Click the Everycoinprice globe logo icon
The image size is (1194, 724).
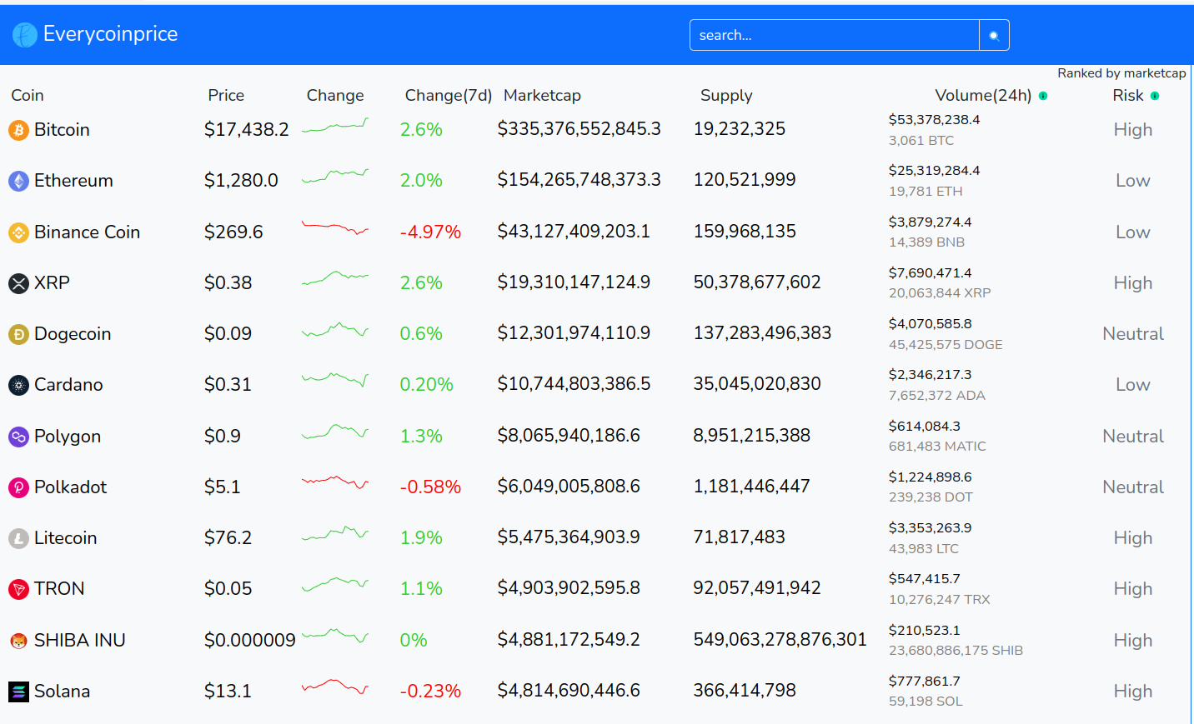[25, 35]
